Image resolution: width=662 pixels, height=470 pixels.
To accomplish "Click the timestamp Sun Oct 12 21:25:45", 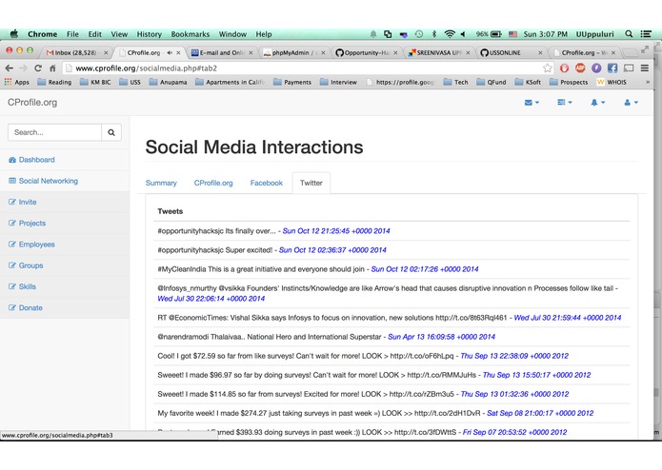I will (x=336, y=231).
